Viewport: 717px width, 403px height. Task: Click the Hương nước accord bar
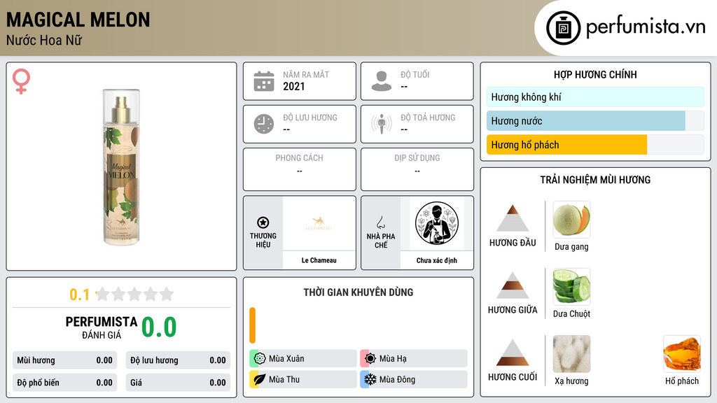click(595, 121)
